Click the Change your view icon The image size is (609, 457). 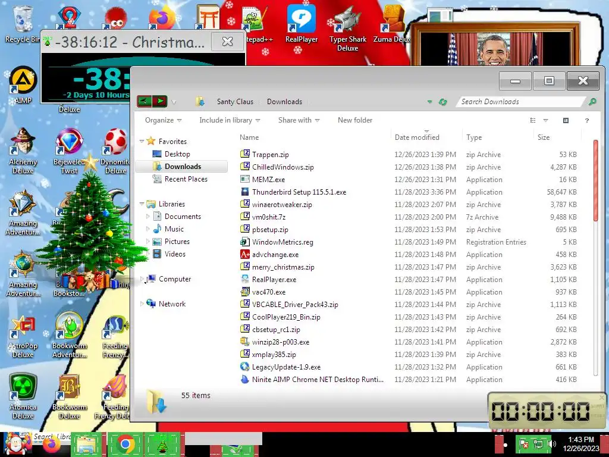533,120
